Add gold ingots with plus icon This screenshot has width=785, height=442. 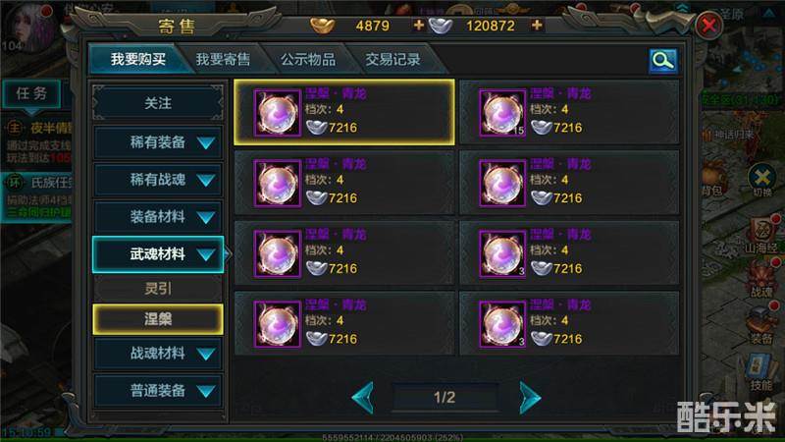pyautogui.click(x=419, y=25)
